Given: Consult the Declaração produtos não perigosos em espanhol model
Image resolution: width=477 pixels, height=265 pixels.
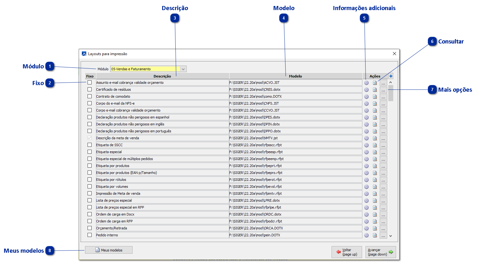Looking at the screenshot, I should (x=375, y=118).
